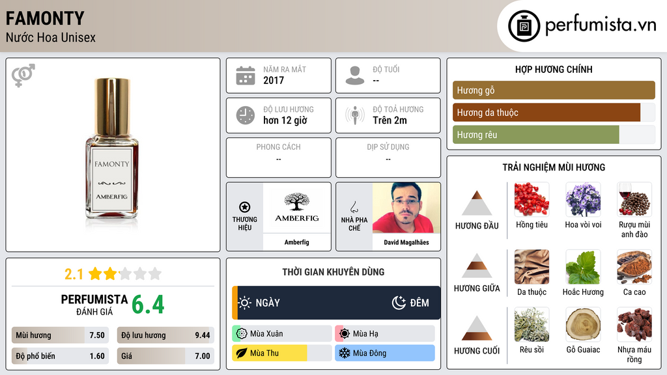The image size is (667, 375).
Task: Click the Mùa Hạ season bar
Action: (385, 334)
